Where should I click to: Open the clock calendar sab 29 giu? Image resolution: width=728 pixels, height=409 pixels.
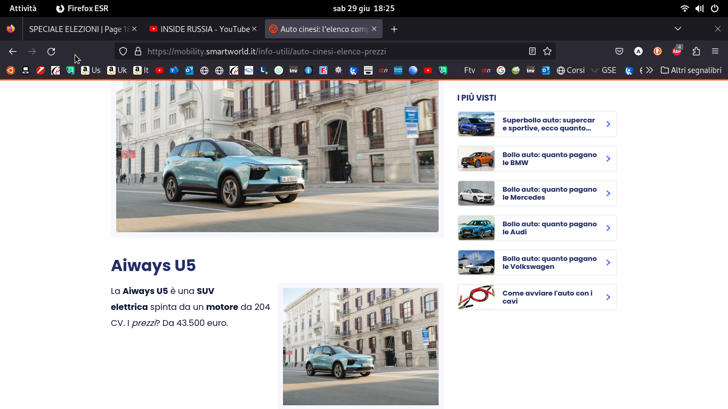pyautogui.click(x=363, y=9)
